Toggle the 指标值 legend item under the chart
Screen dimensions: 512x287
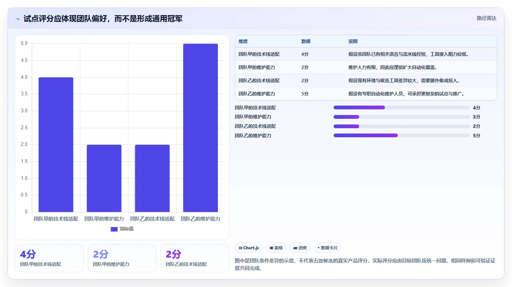(122, 229)
